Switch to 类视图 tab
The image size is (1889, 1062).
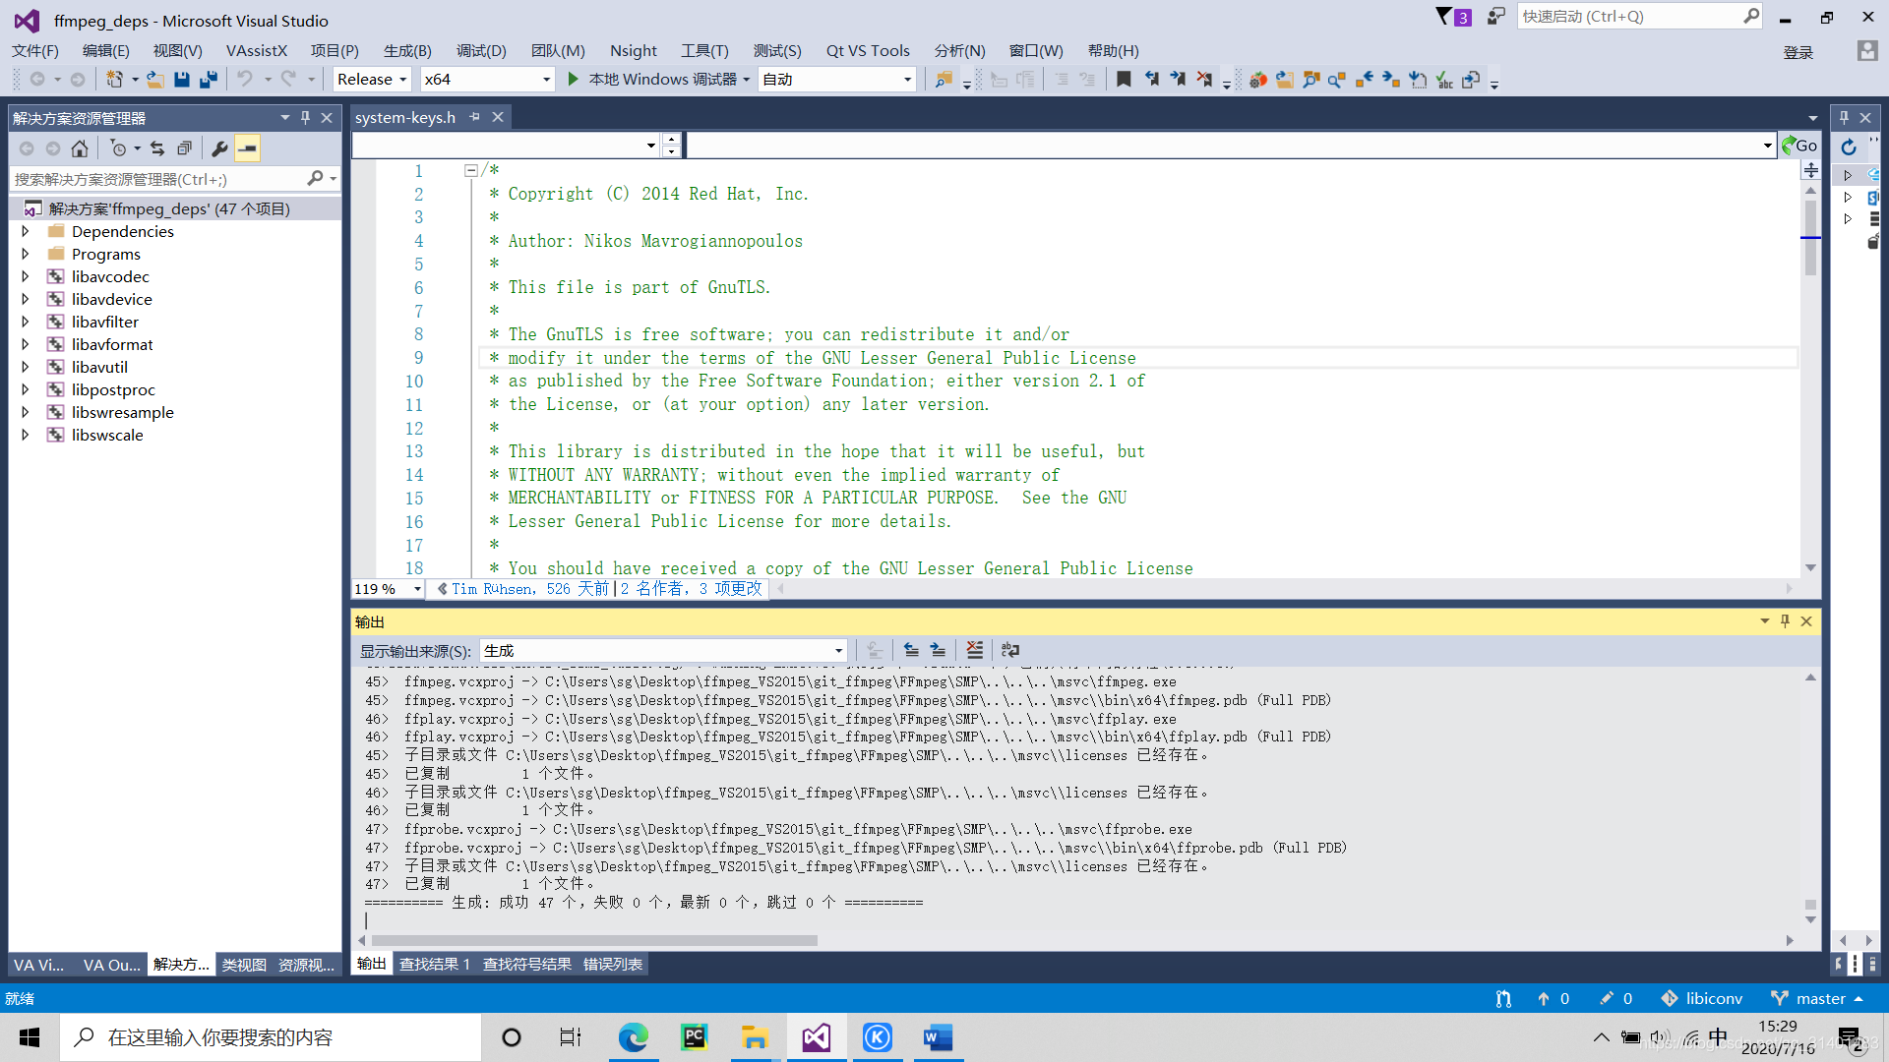click(x=244, y=966)
